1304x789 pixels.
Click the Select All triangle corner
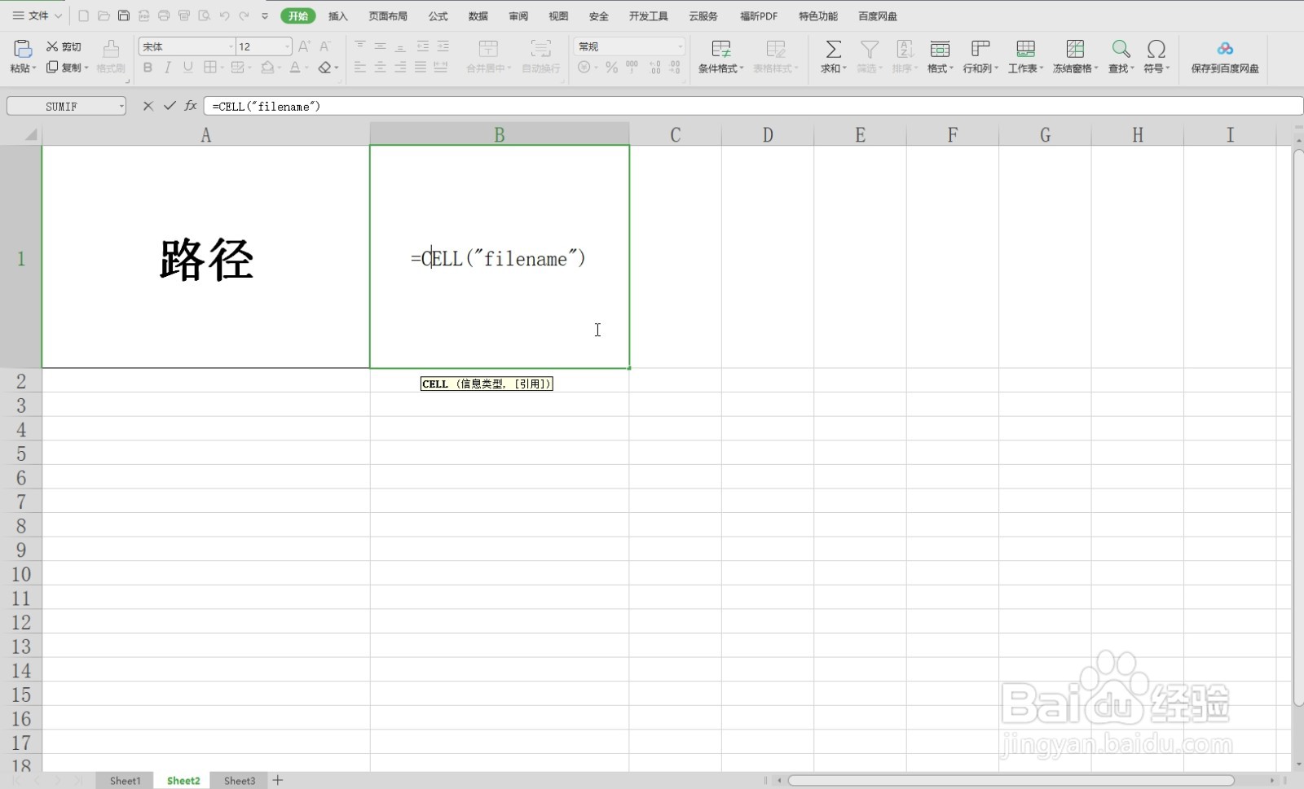[29, 134]
